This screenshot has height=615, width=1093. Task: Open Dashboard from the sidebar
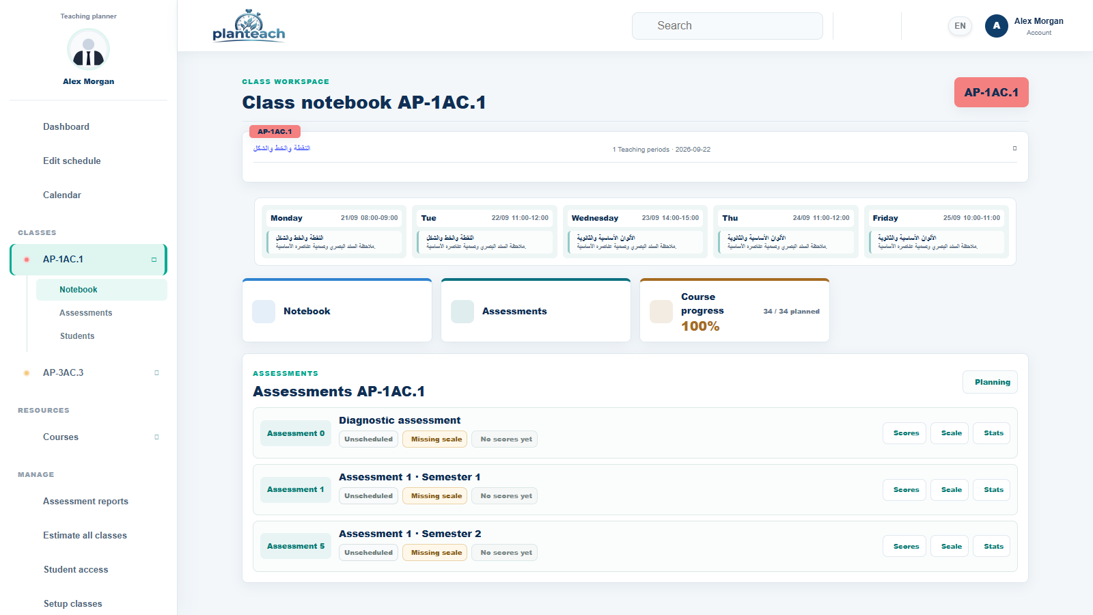66,127
